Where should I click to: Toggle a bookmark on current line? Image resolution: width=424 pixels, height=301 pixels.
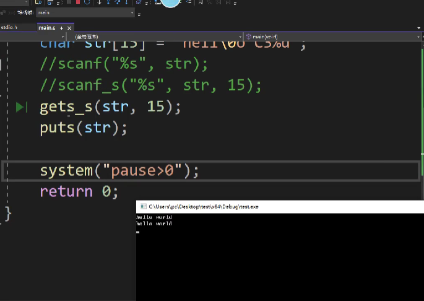point(201,2)
